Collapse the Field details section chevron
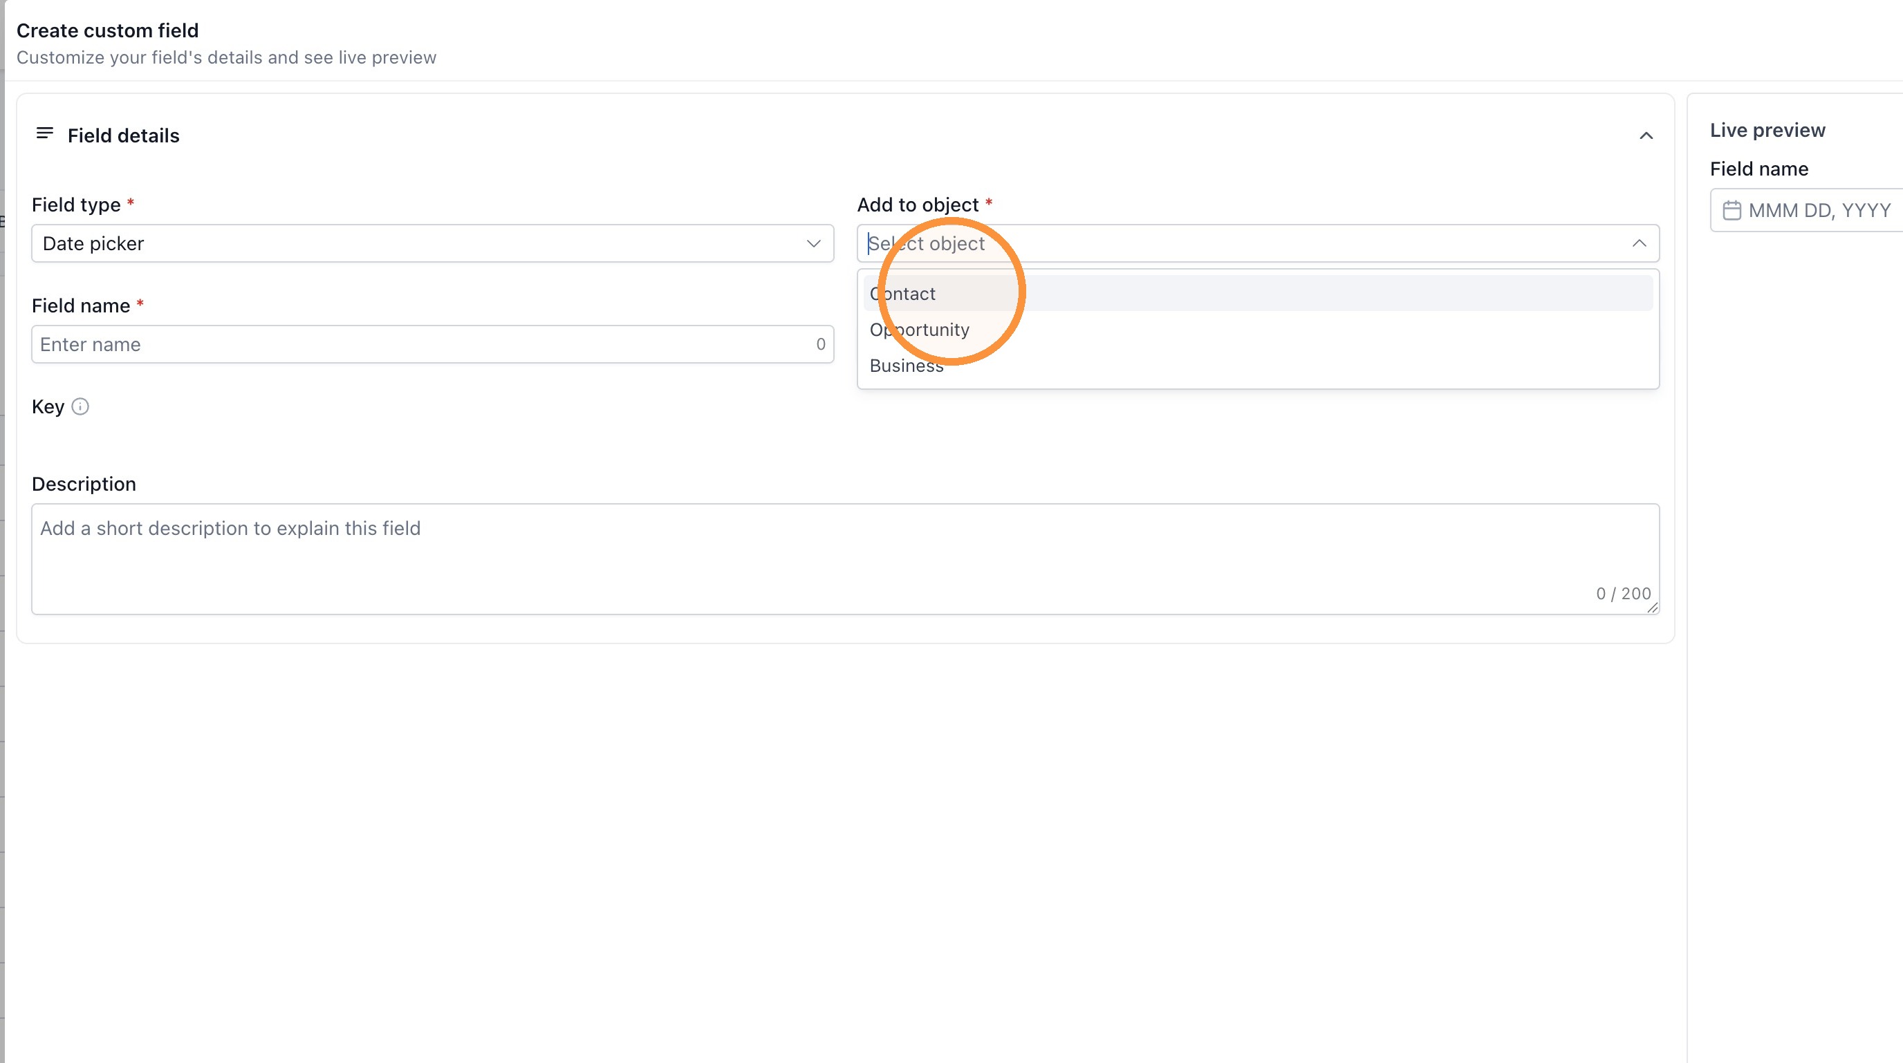 [x=1646, y=136]
